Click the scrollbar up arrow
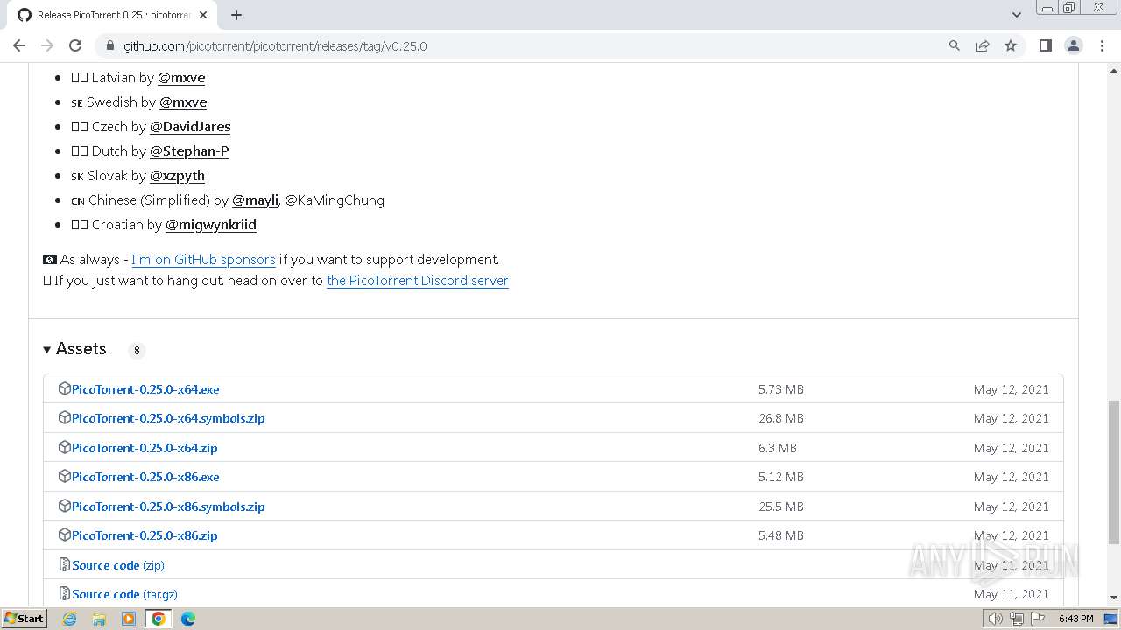 click(x=1113, y=70)
